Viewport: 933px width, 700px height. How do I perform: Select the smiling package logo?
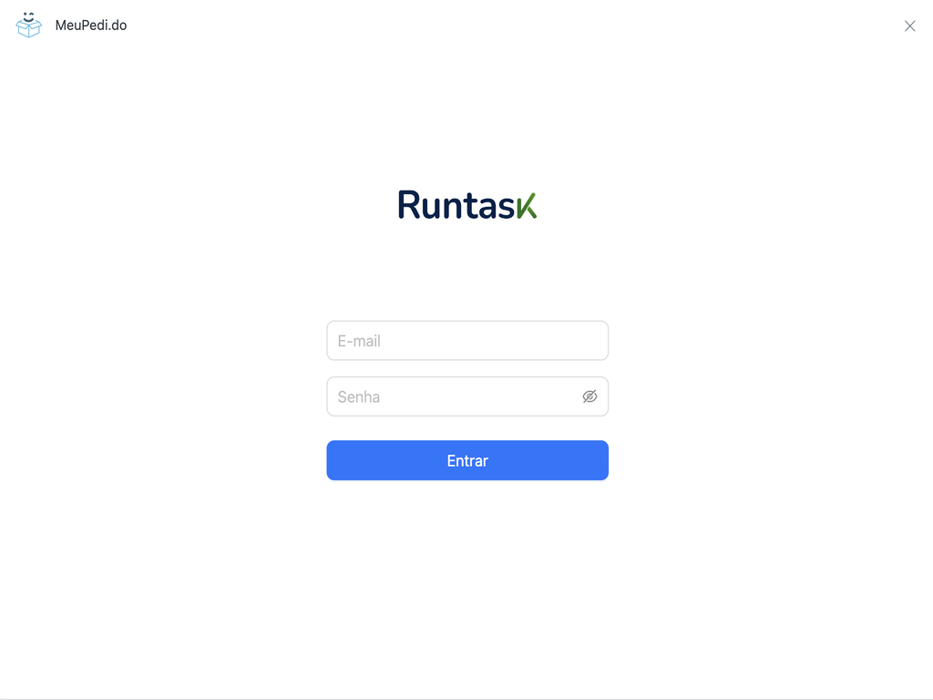click(28, 26)
